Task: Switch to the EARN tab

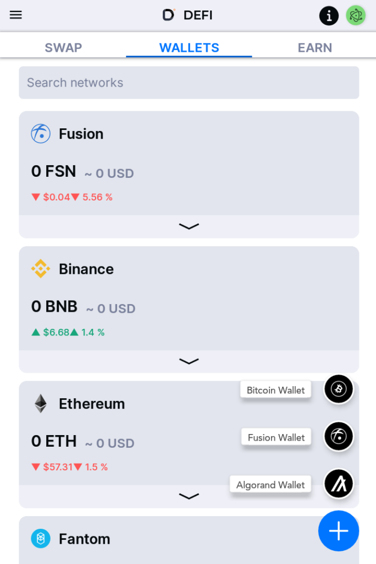Action: (x=314, y=47)
